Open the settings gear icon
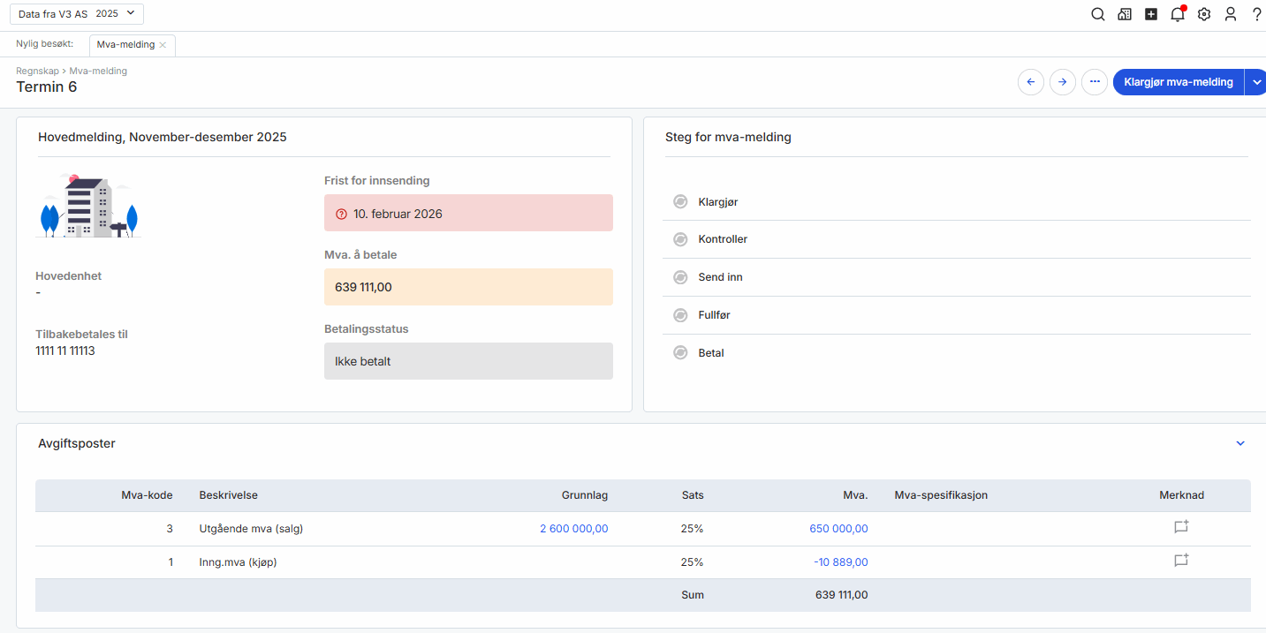Screen dimensions: 1266x633 [x=1204, y=14]
